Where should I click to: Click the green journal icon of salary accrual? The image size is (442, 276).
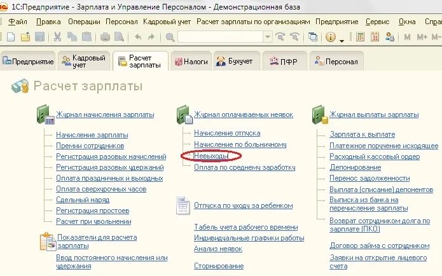45,114
